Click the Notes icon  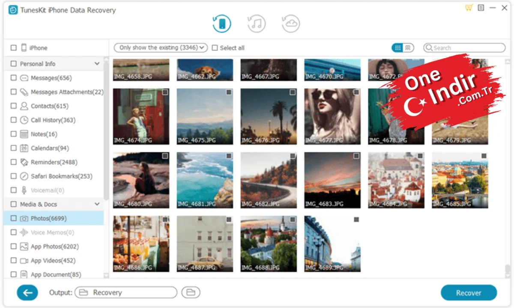click(24, 134)
